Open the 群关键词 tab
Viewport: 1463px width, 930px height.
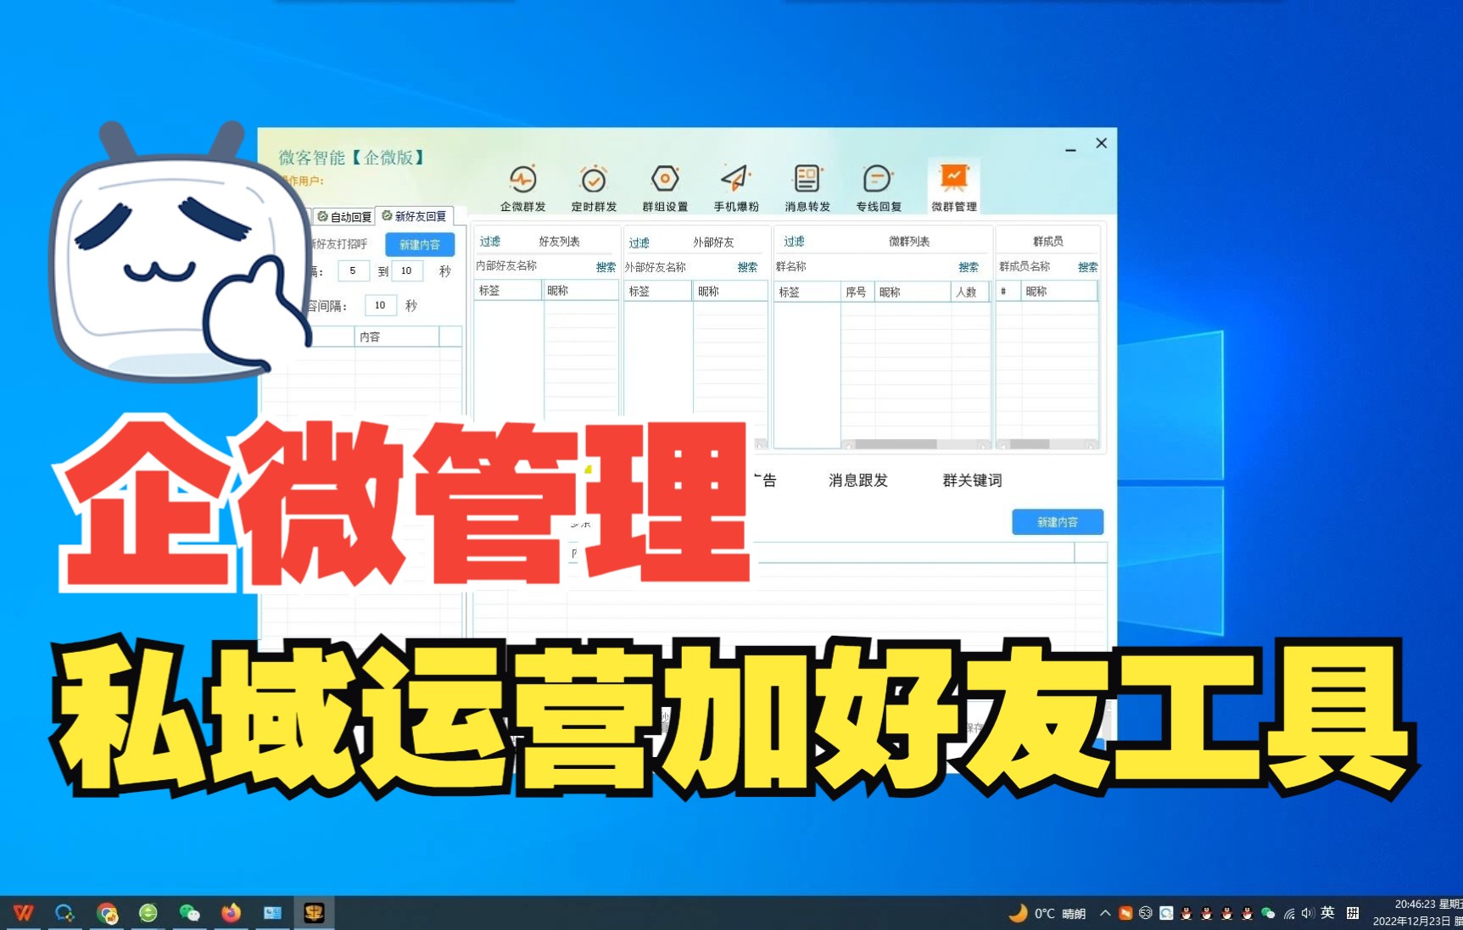(973, 481)
